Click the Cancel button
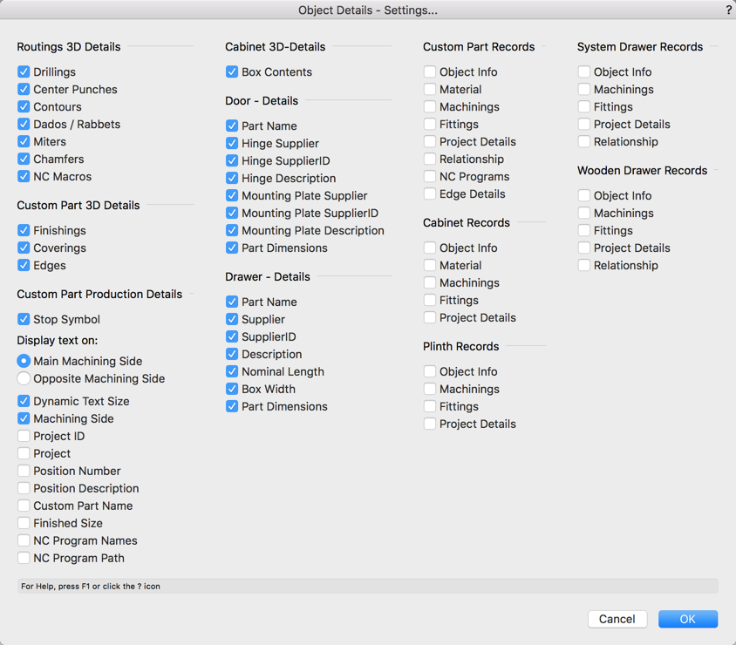The image size is (736, 645). point(617,619)
